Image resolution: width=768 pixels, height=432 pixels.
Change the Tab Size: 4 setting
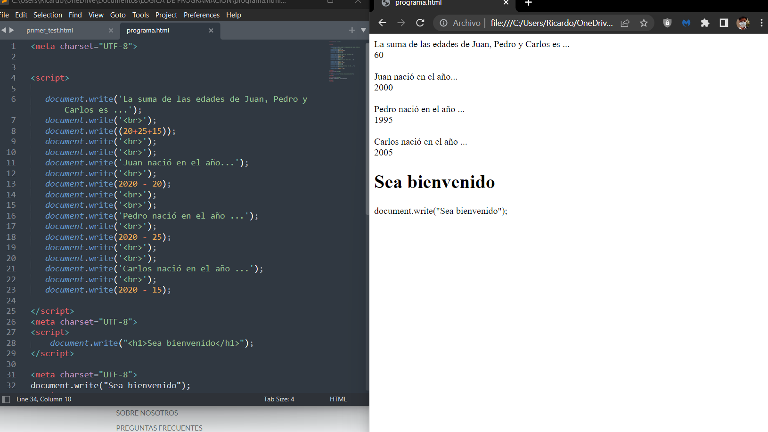click(279, 399)
